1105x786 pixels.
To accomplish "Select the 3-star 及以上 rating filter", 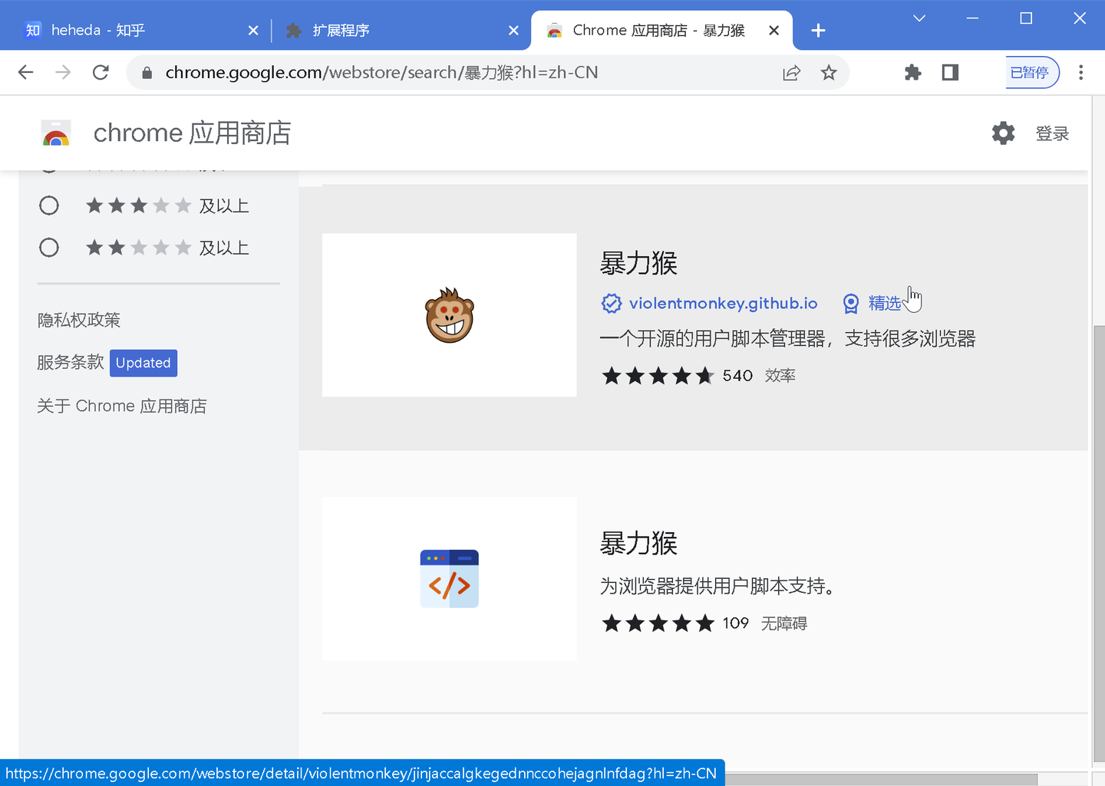I will click(x=49, y=206).
